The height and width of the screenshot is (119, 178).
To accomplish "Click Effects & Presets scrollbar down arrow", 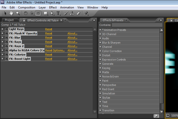I will click(x=161, y=112).
